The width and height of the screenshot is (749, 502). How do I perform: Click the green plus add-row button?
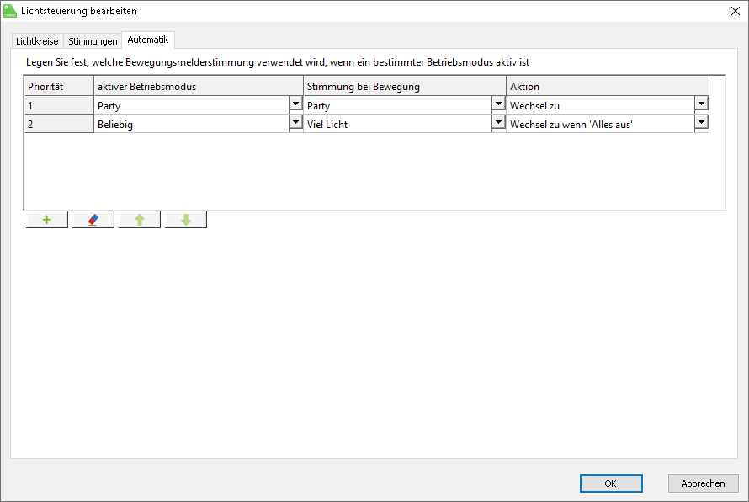[x=47, y=220]
